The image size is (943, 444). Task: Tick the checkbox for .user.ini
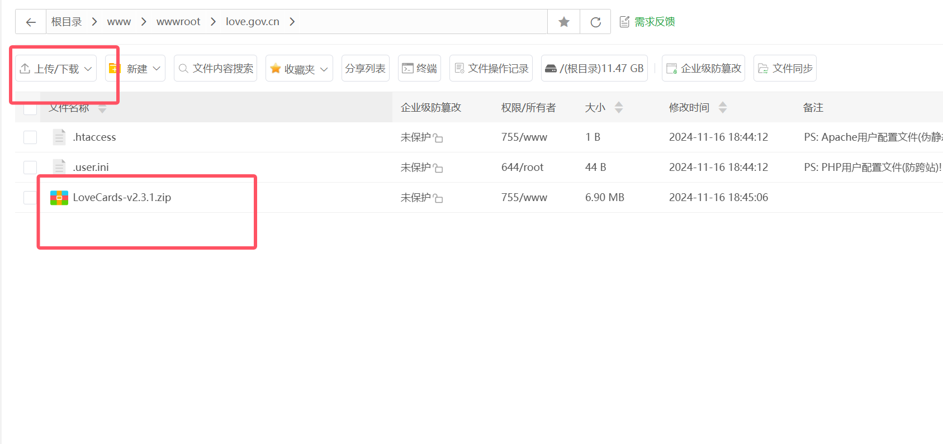[30, 168]
